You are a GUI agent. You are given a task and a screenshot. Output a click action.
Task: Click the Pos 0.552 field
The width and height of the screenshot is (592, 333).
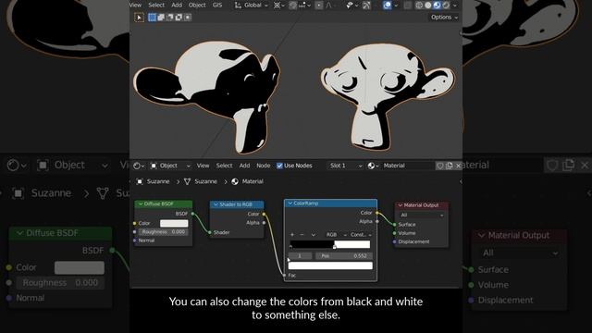coord(344,256)
